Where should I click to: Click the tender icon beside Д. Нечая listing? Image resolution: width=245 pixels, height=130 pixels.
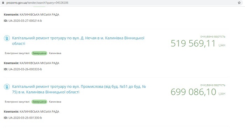tap(7, 38)
